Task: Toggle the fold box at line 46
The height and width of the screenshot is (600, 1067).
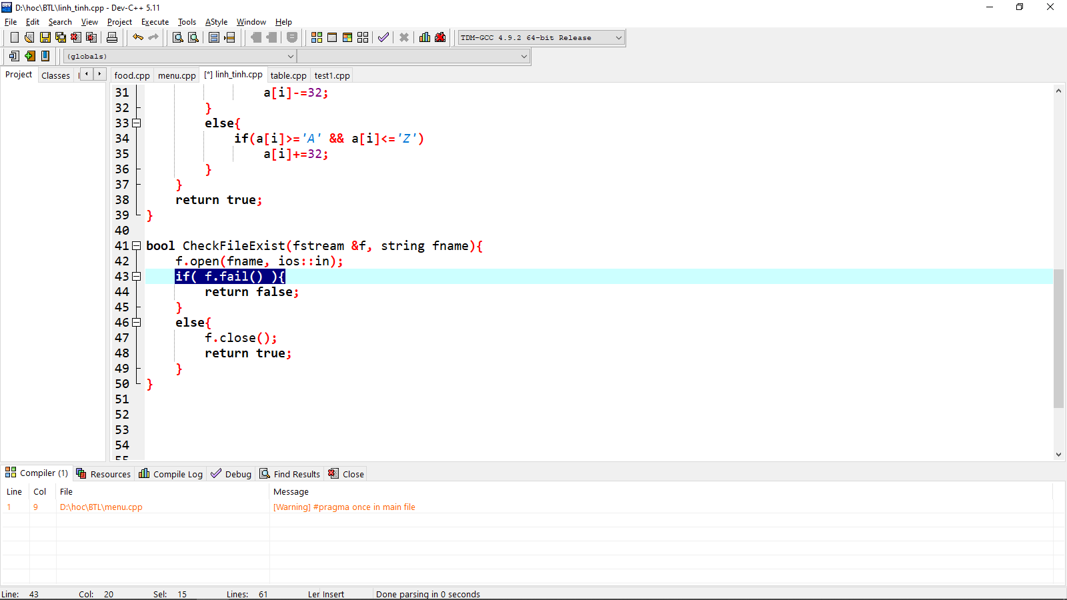Action: 137,323
